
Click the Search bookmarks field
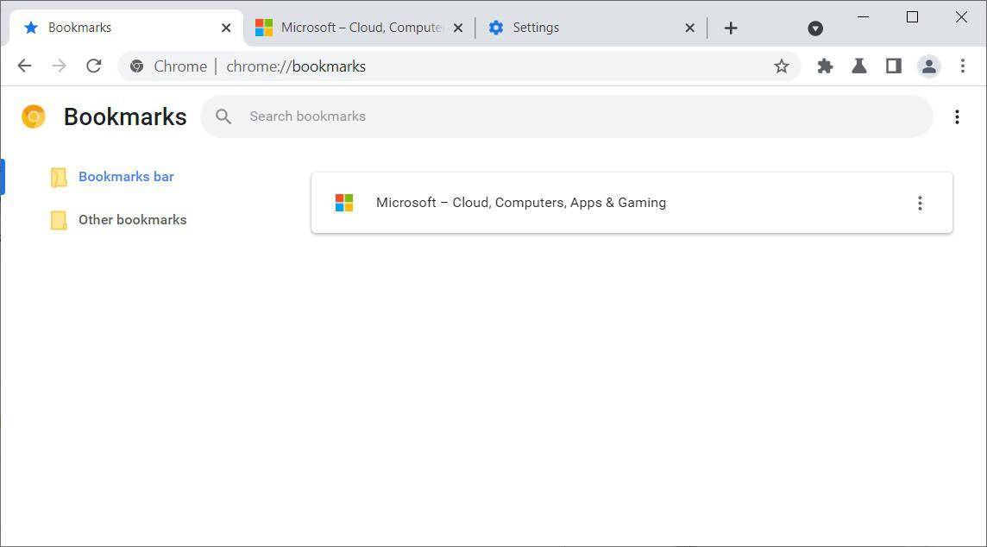coord(567,116)
